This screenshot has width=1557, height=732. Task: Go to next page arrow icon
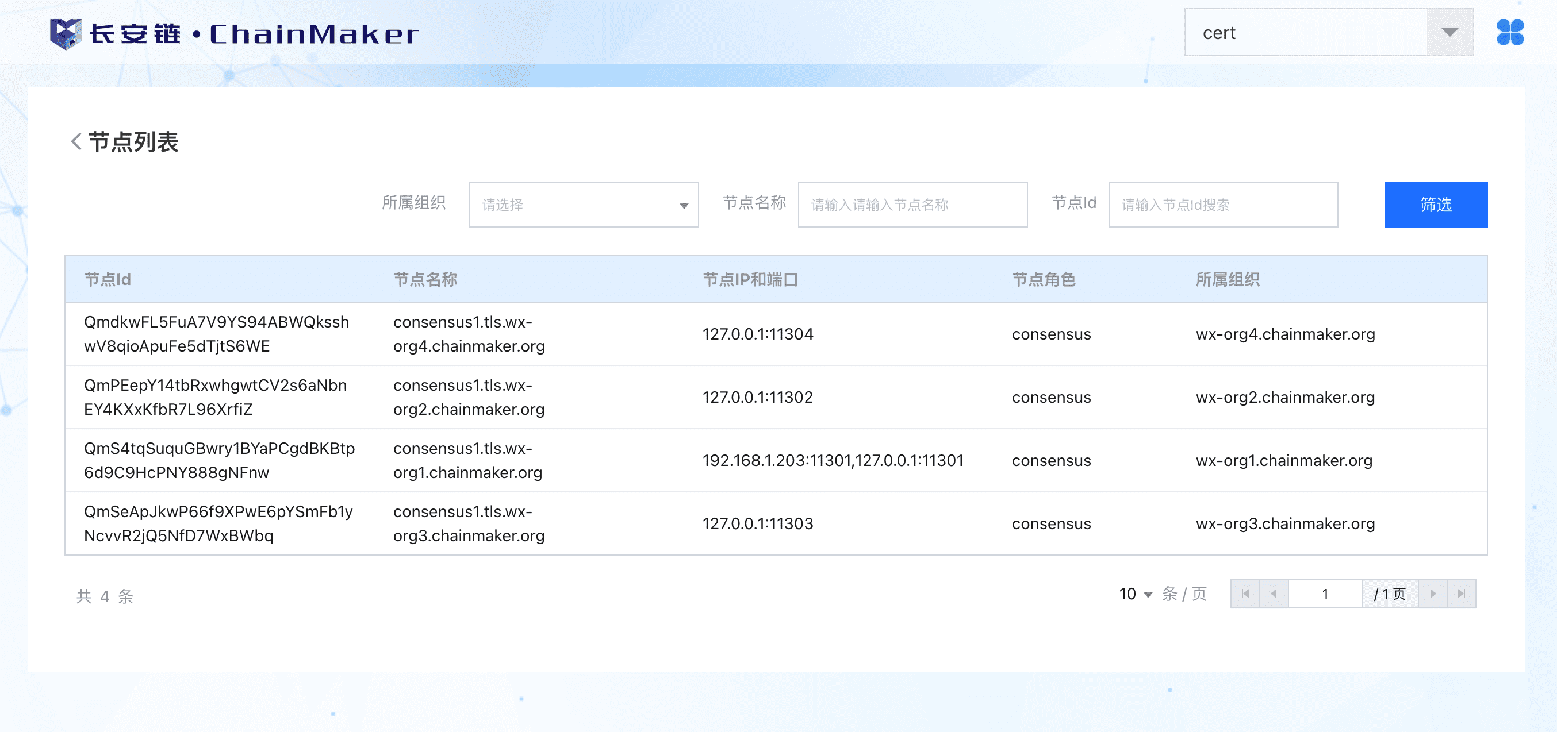(x=1432, y=594)
